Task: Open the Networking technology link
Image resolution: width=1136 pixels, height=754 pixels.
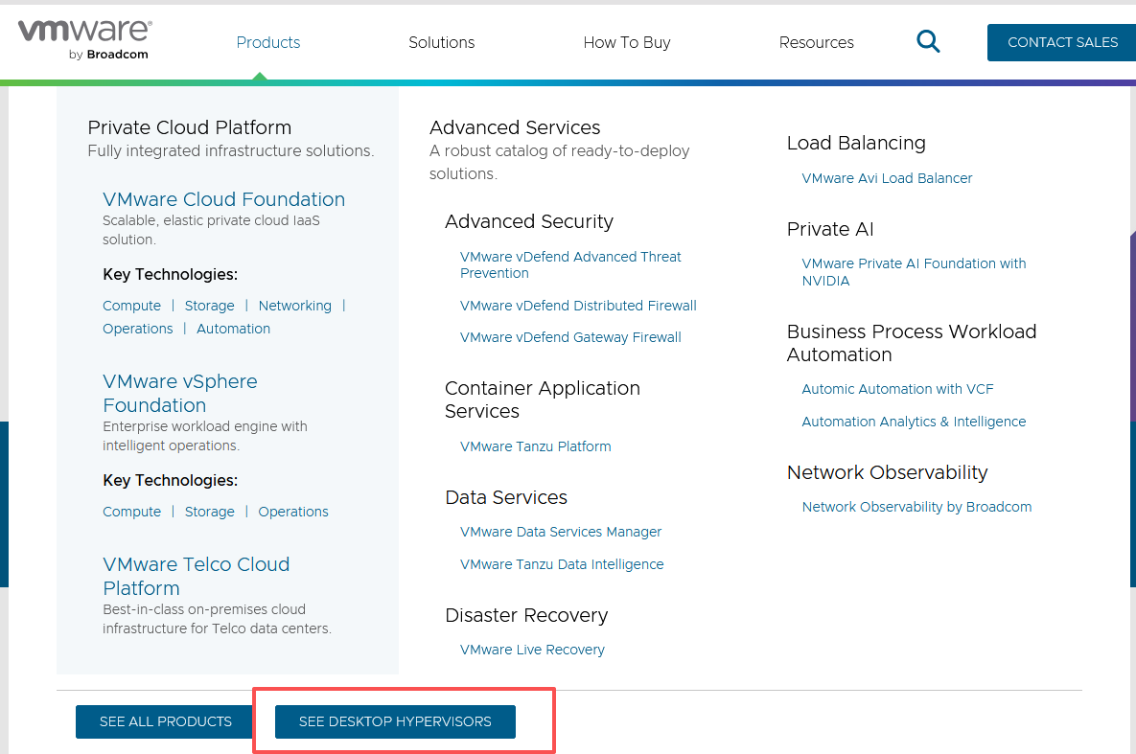Action: pos(295,306)
